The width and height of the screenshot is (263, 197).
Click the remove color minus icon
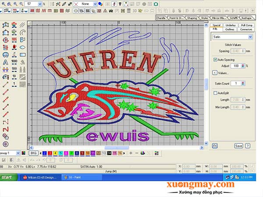point(136,153)
